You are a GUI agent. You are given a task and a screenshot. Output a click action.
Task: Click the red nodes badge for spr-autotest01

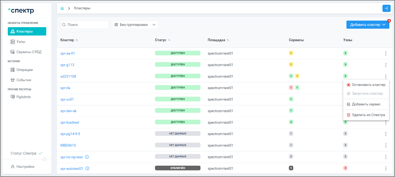click(x=345, y=168)
